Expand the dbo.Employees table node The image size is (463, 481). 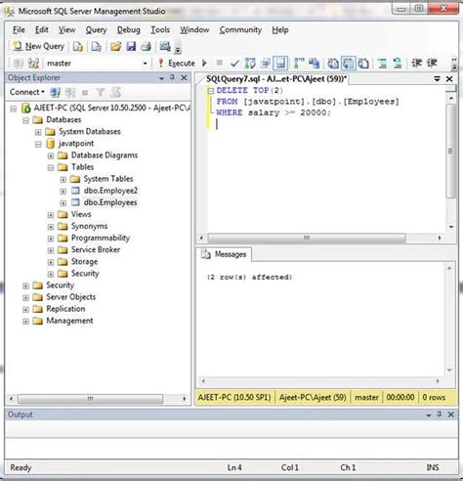tap(63, 203)
